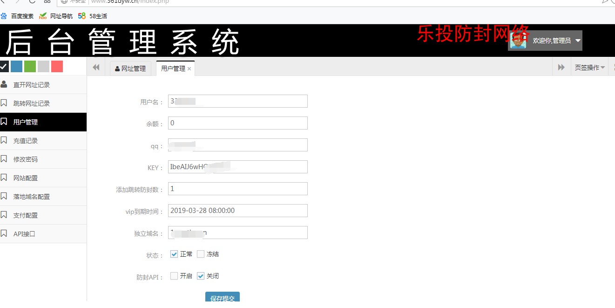The image size is (615, 308).
Task: Open the 网址导航 bookmark
Action: [56, 16]
